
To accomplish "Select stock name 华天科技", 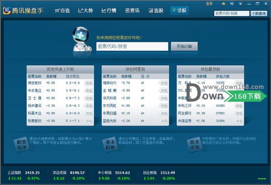I will click(x=110, y=98).
